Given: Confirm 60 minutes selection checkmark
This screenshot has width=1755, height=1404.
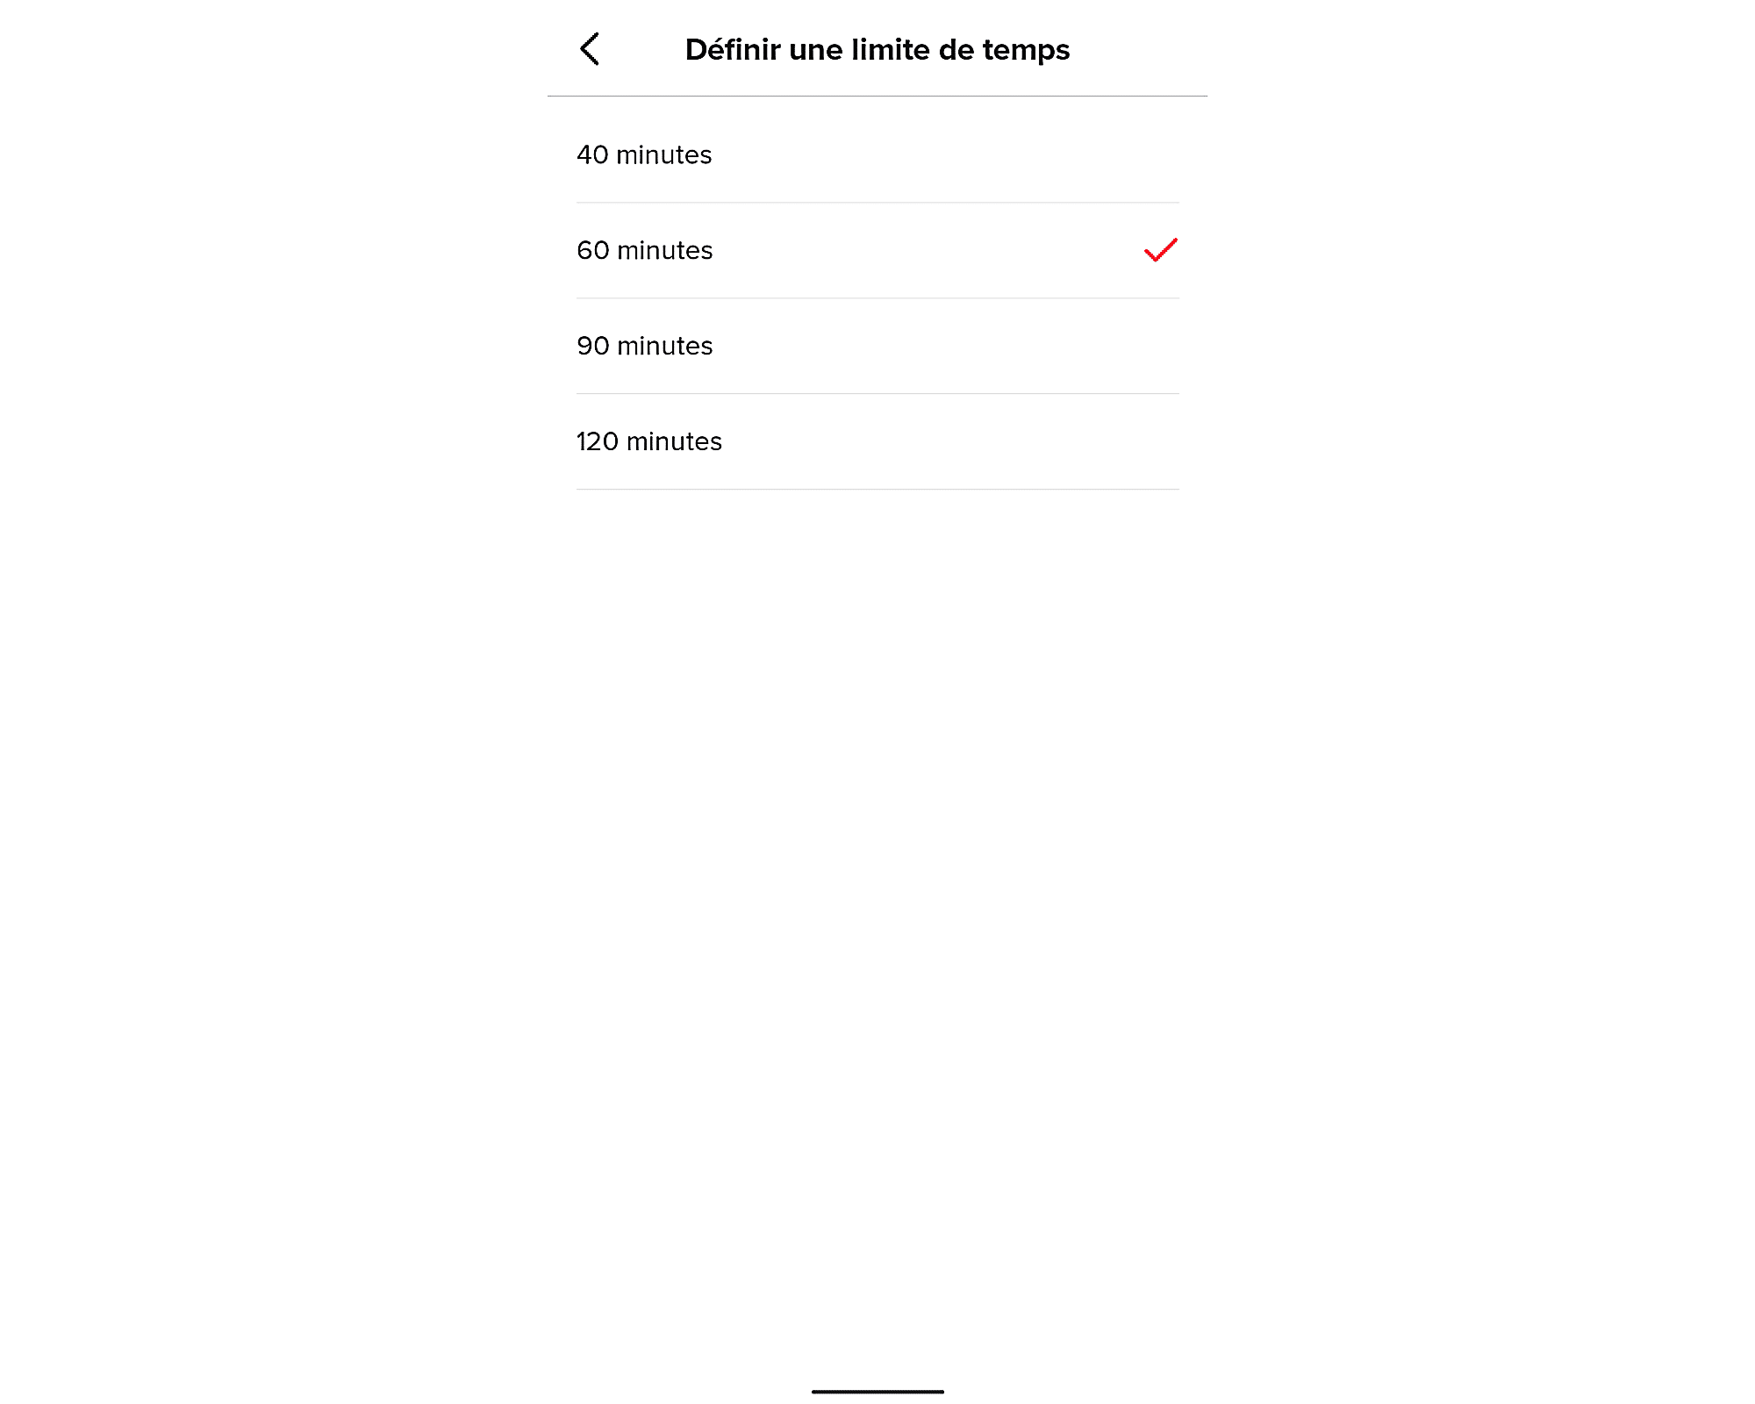Looking at the screenshot, I should point(1160,249).
